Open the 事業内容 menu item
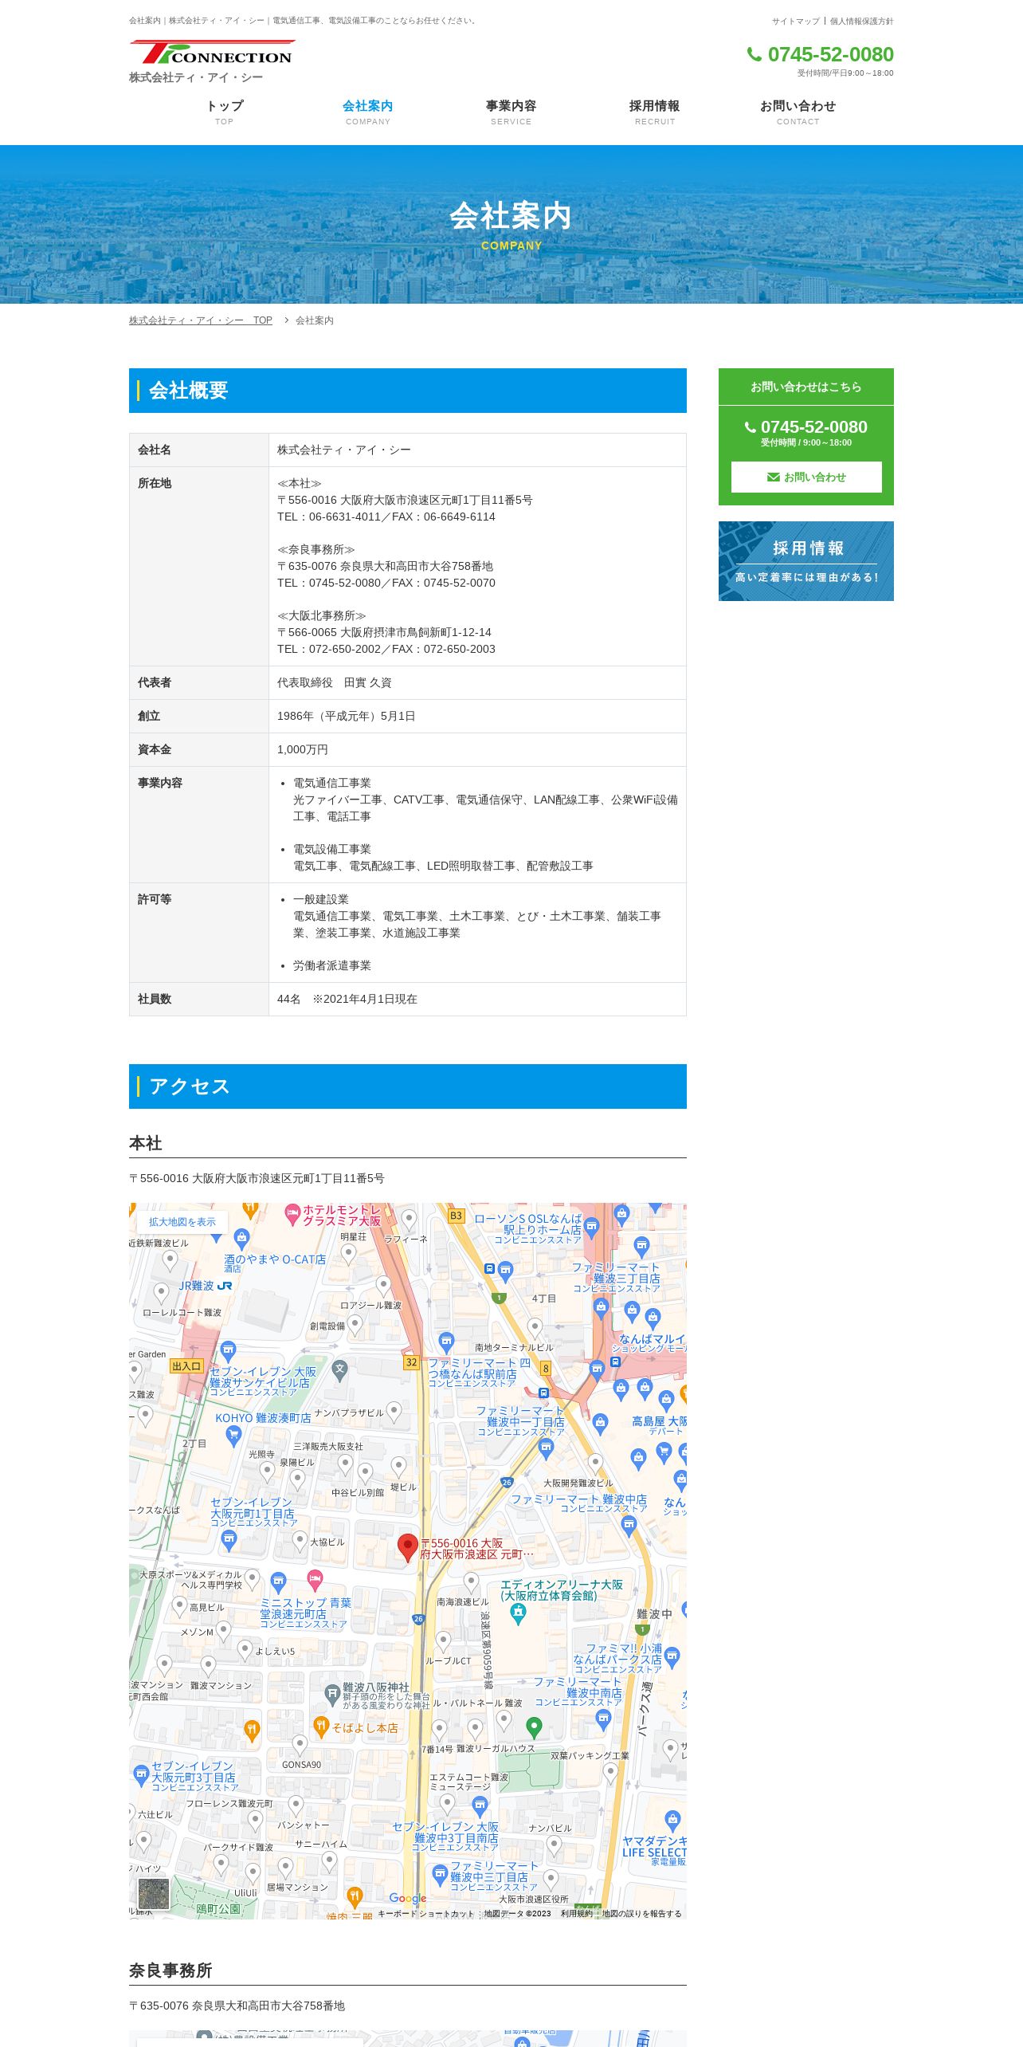1023x2047 pixels. (511, 112)
